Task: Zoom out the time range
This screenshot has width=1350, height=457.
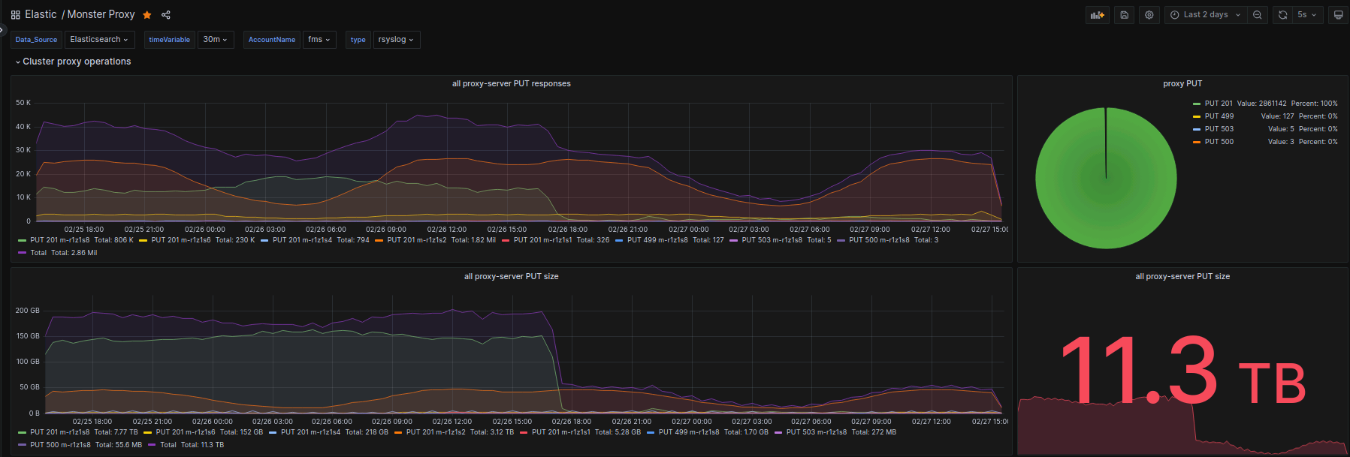Action: [1258, 15]
